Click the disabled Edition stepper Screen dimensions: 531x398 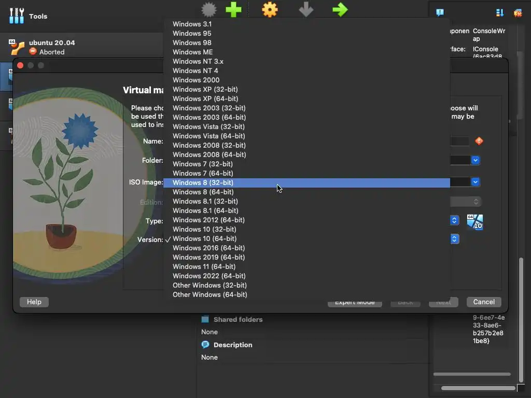coord(476,202)
